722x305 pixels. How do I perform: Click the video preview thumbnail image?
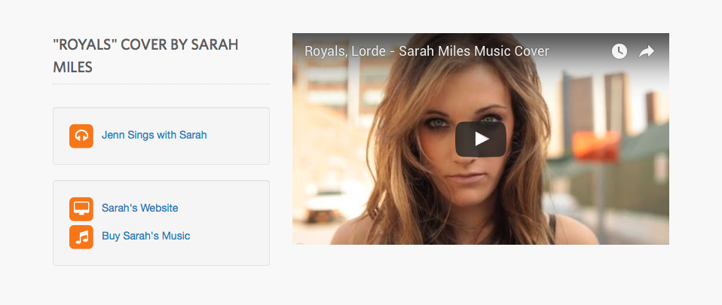pyautogui.click(x=481, y=139)
